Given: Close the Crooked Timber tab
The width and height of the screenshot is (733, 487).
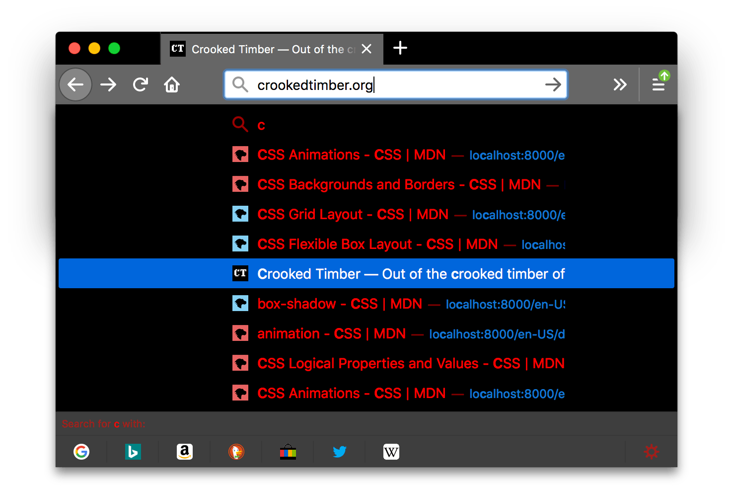Looking at the screenshot, I should coord(366,49).
